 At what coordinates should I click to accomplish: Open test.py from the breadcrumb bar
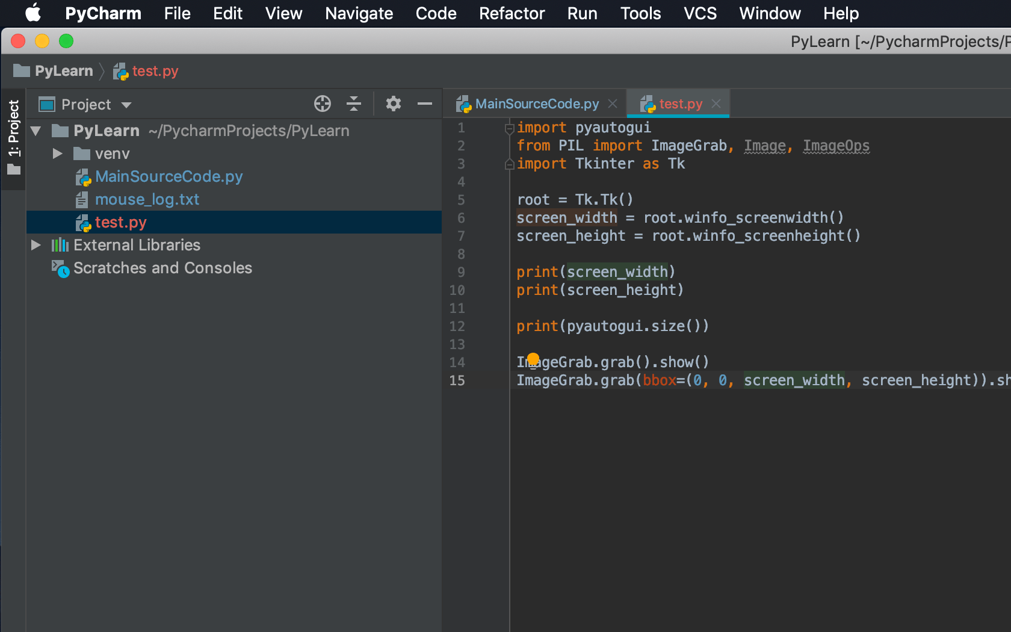pyautogui.click(x=153, y=71)
